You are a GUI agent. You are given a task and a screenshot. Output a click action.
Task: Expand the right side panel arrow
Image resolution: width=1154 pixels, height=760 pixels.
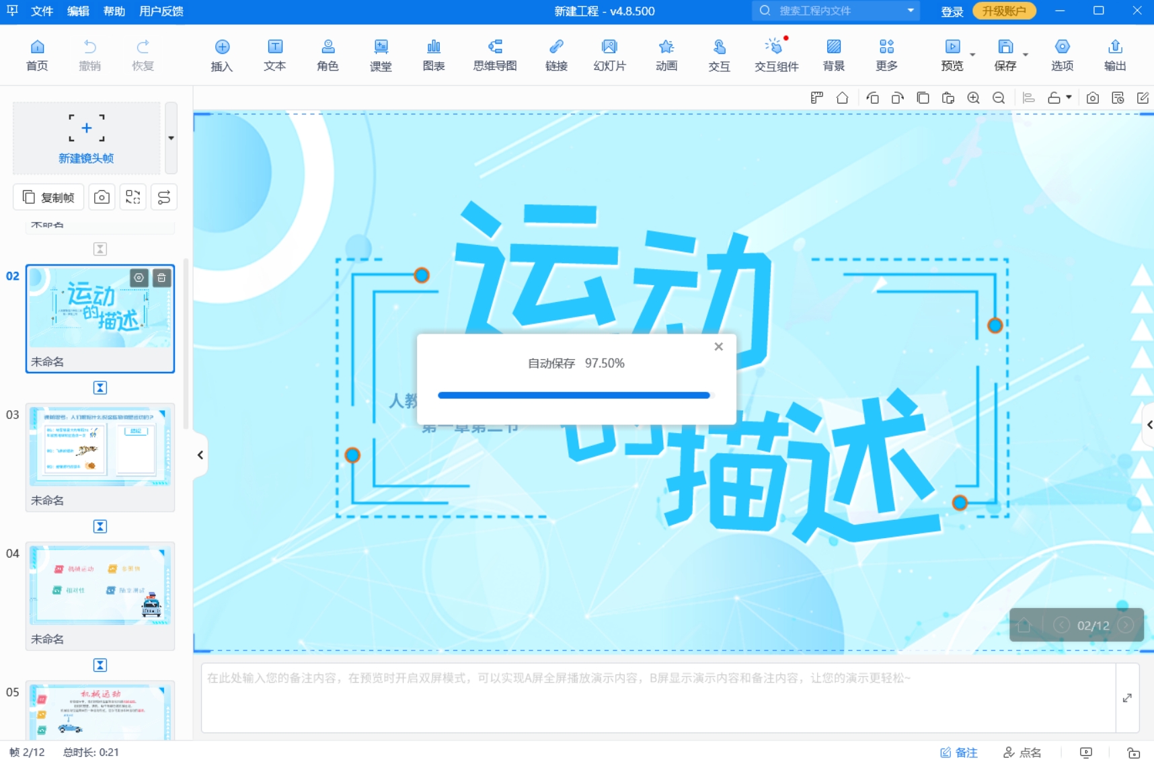(1149, 424)
